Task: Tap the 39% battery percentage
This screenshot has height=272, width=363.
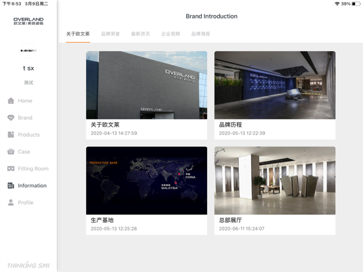Action: 346,4
